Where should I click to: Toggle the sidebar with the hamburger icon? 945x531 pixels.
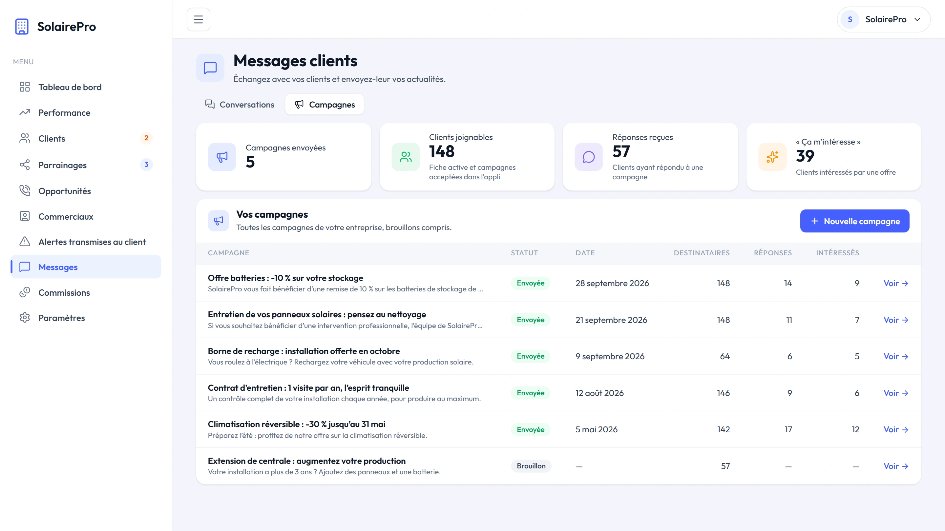[x=198, y=19]
